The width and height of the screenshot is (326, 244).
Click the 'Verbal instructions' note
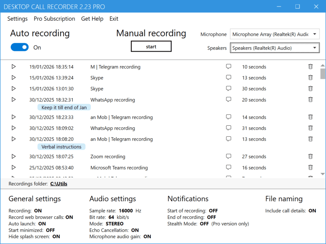pos(62,147)
